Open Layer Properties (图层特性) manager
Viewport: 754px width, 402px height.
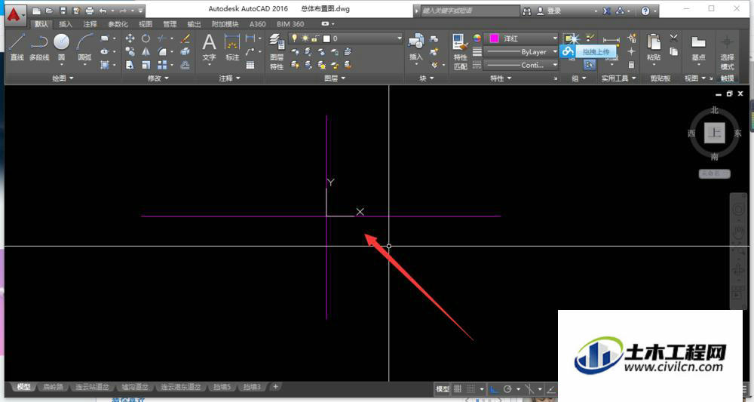(277, 52)
